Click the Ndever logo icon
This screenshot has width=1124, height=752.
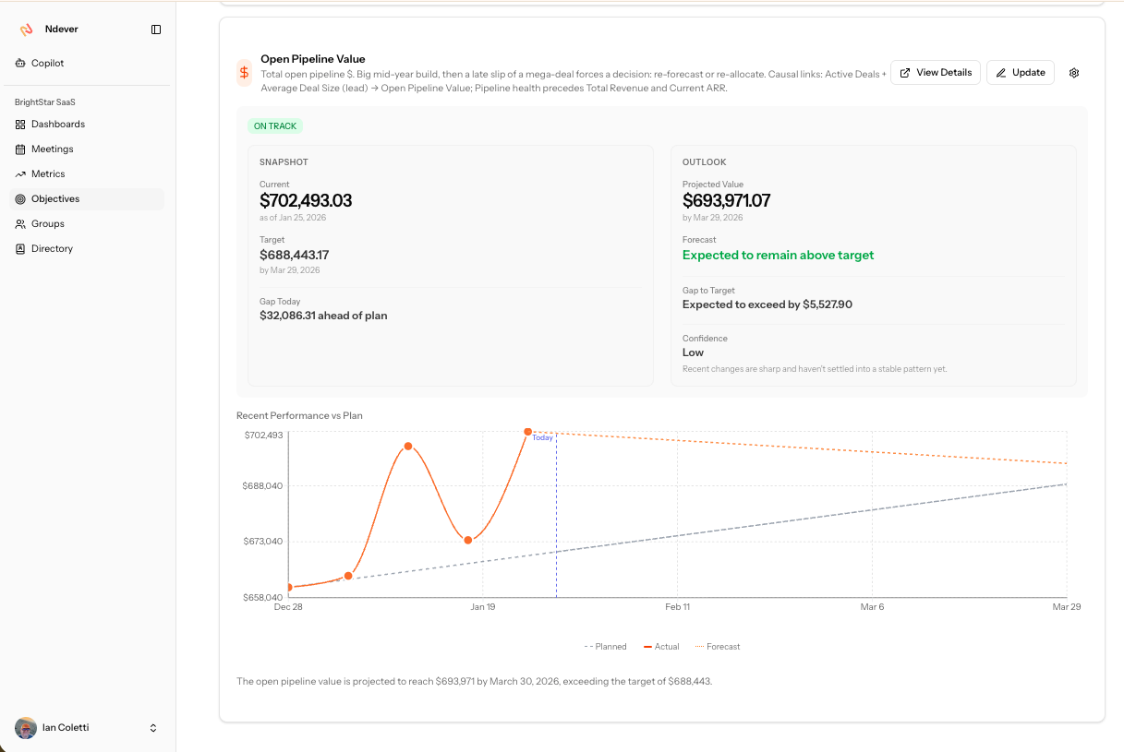(27, 30)
